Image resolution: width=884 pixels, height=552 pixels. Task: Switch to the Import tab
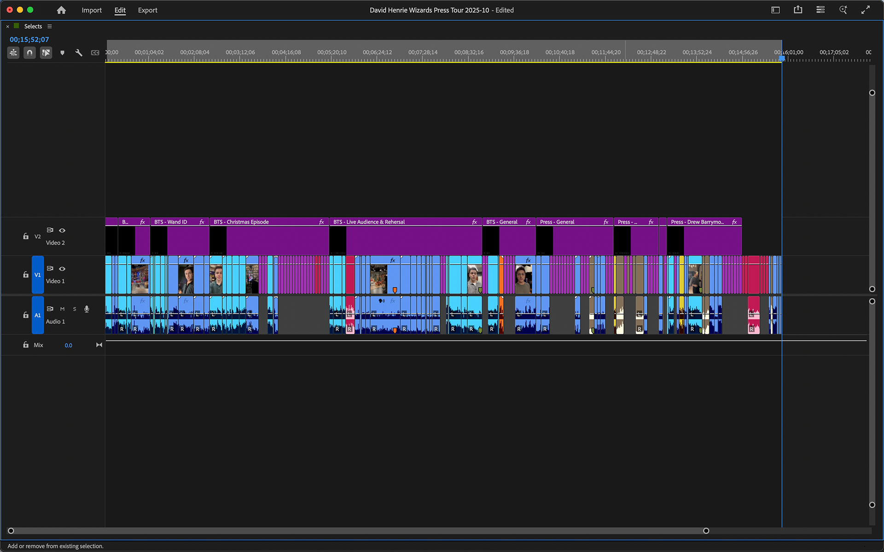(92, 10)
